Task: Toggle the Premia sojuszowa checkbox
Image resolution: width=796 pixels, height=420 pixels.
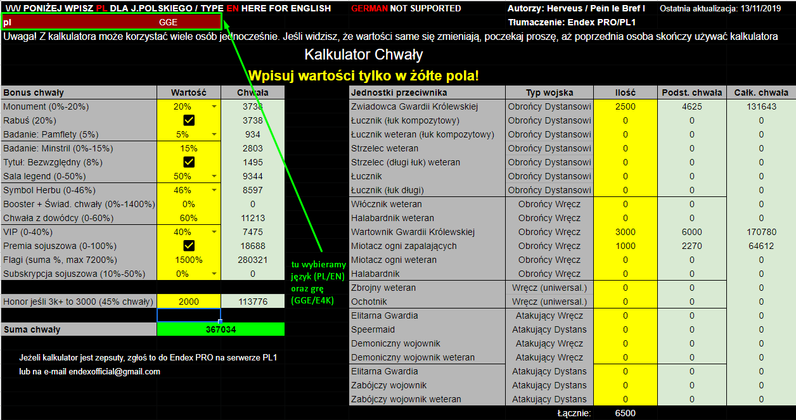Action: pyautogui.click(x=189, y=246)
